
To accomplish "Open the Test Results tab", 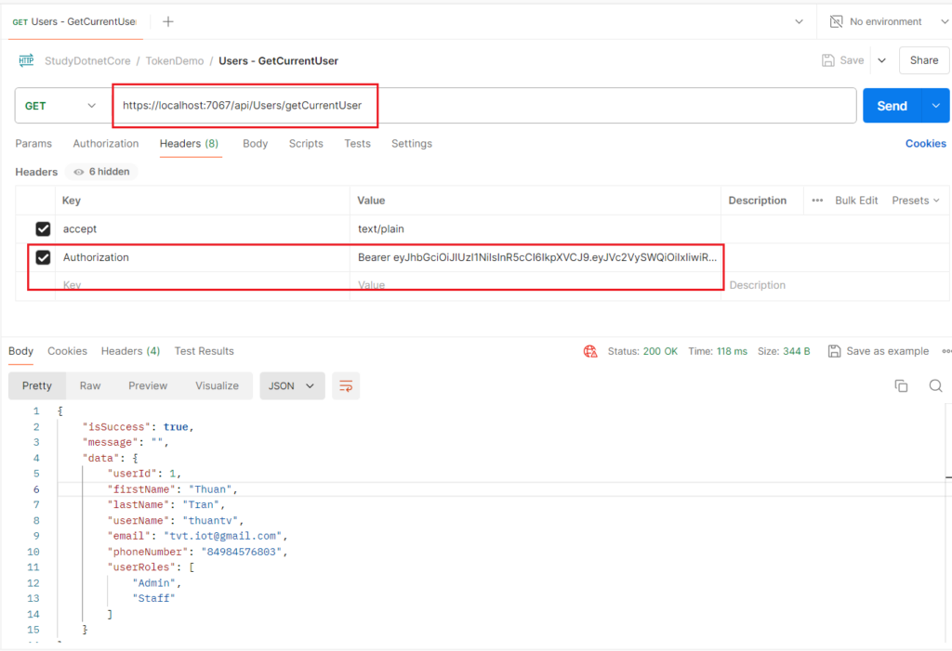I will (204, 351).
